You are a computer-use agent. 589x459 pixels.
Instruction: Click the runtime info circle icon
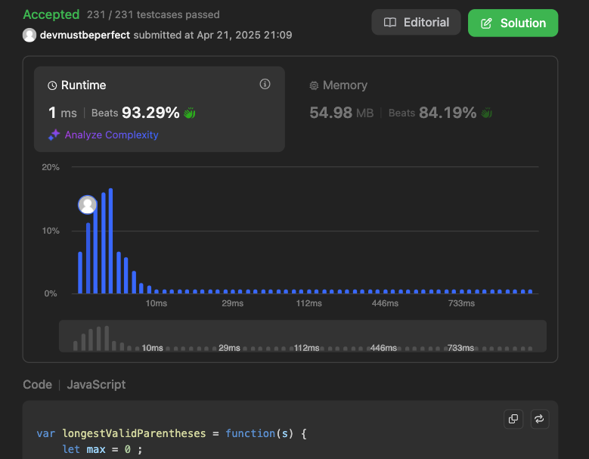coord(265,84)
